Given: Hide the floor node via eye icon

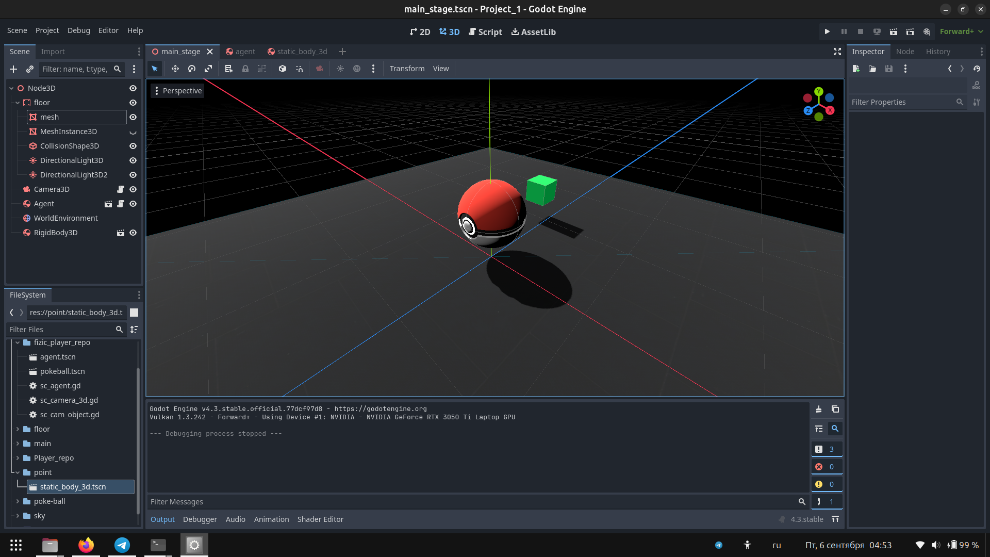Looking at the screenshot, I should [133, 103].
